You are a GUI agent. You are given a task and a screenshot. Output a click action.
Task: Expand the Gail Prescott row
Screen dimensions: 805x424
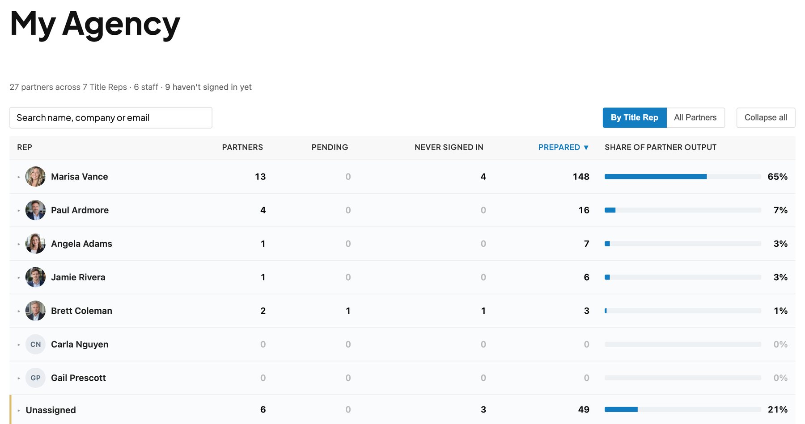point(19,378)
